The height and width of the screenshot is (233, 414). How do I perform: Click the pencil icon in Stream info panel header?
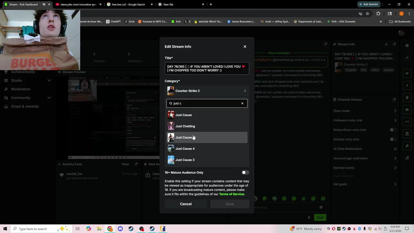(x=386, y=44)
